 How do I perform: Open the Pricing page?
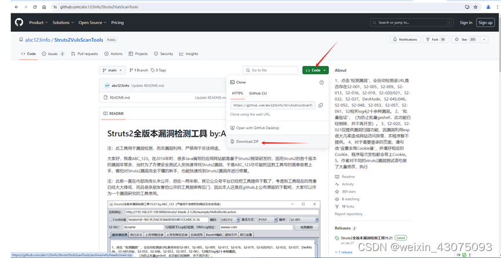click(x=117, y=23)
